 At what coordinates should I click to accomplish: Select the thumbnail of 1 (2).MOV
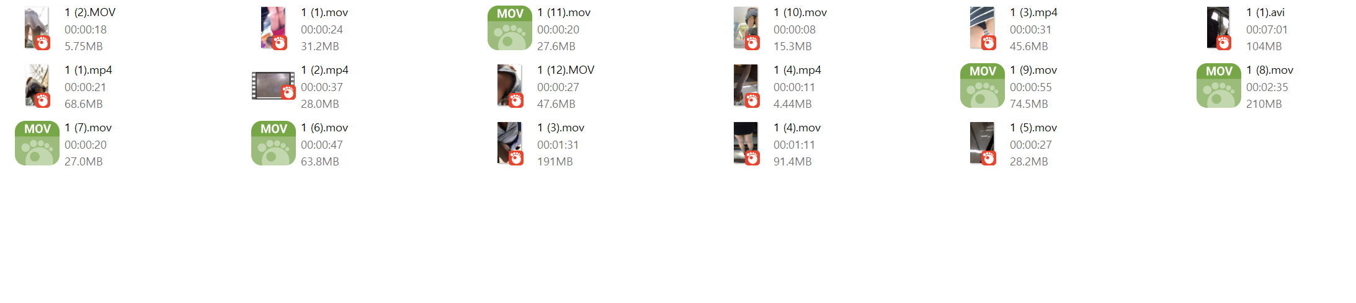click(x=37, y=28)
